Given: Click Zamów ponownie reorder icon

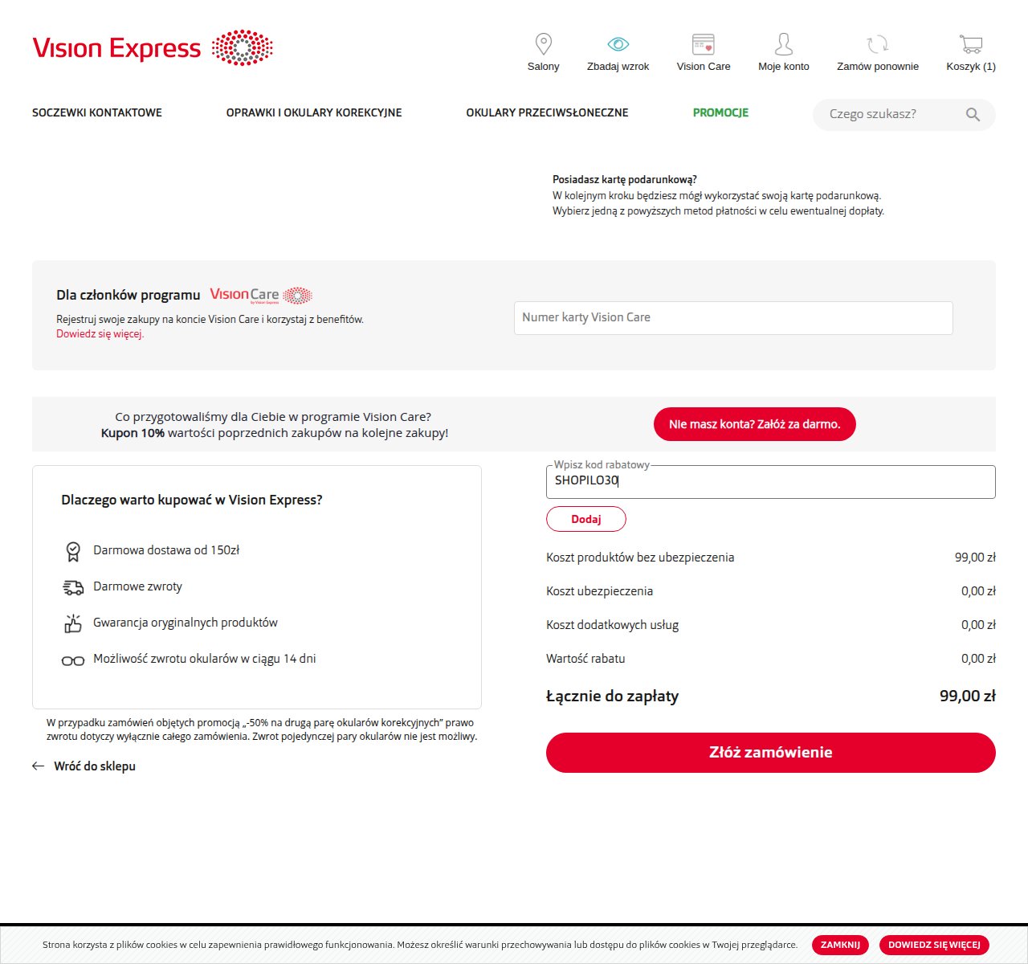Looking at the screenshot, I should 878,43.
